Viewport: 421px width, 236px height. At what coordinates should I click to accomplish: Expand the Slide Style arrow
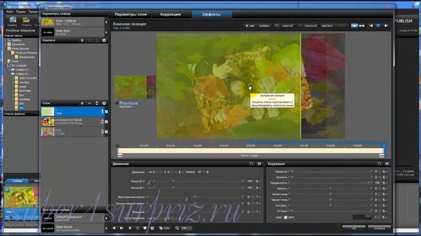(107, 32)
